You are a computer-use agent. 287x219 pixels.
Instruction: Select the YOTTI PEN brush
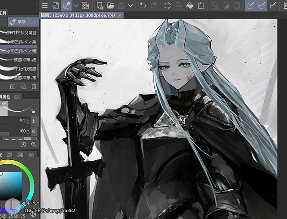tap(18, 33)
